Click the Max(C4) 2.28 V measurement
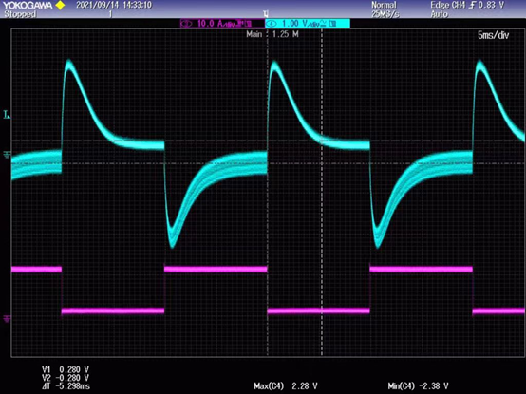This screenshot has width=526, height=394. tap(286, 386)
